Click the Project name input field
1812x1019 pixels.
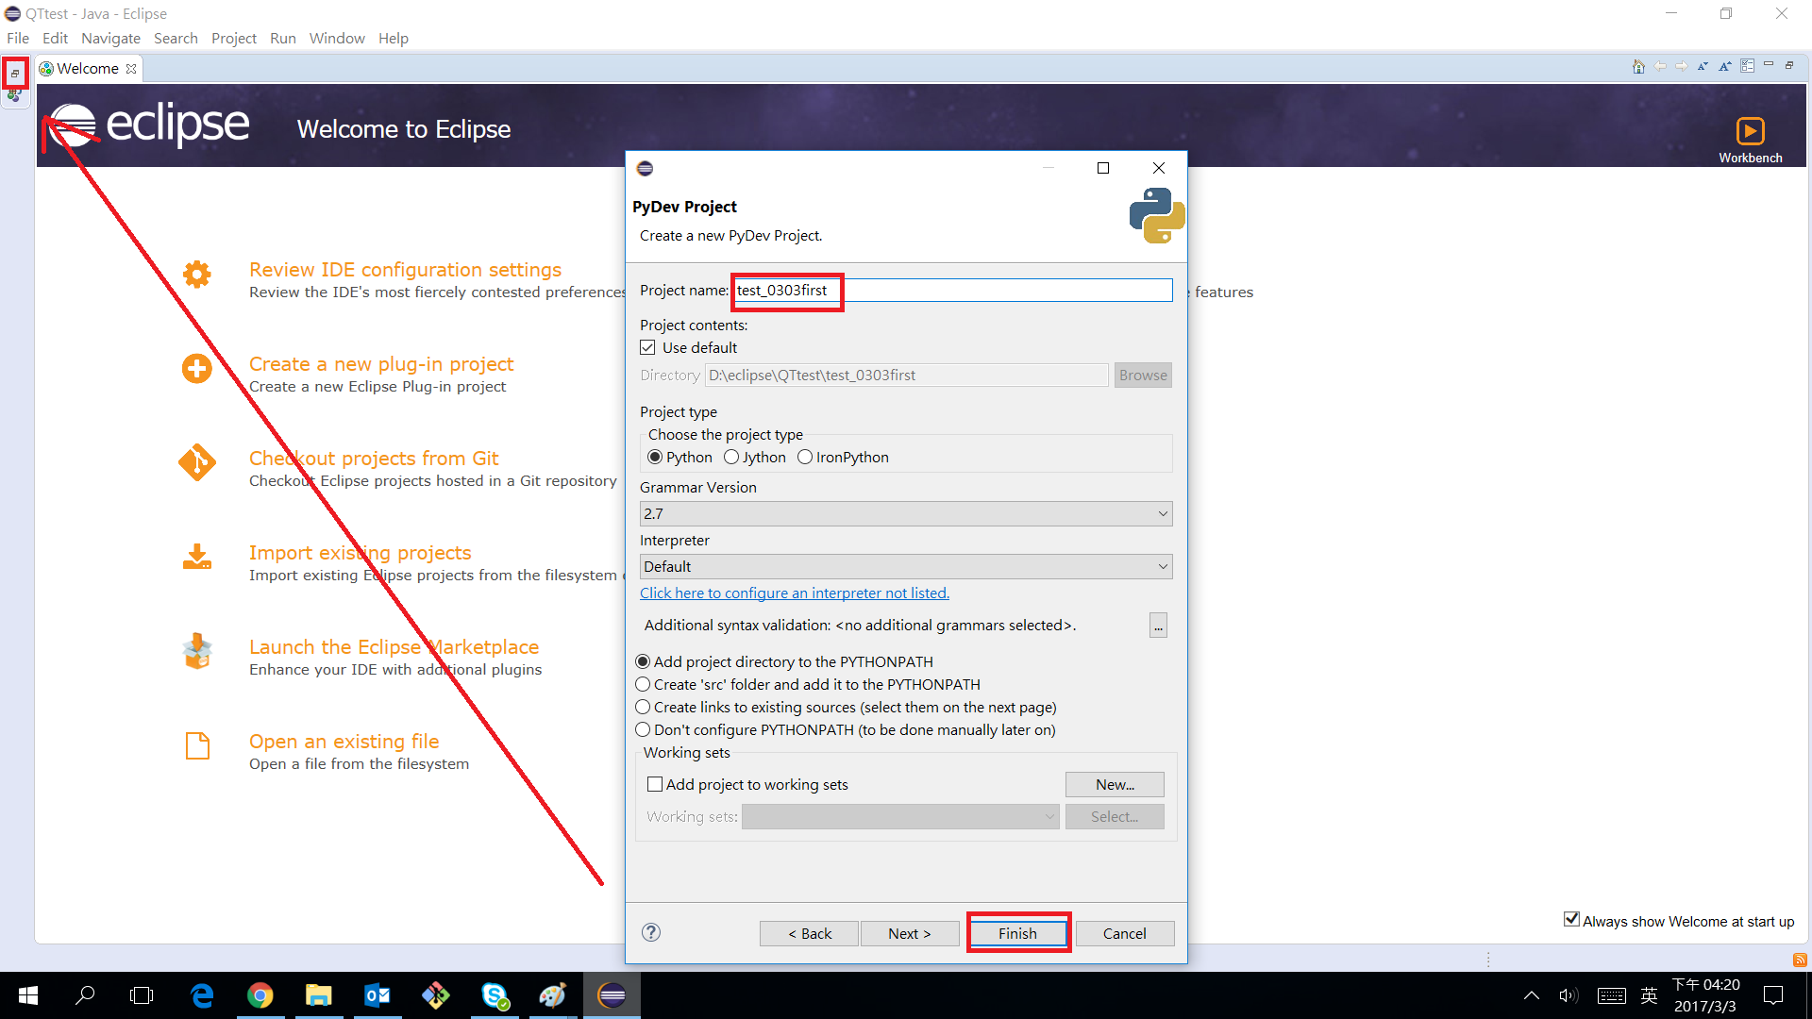pos(953,290)
